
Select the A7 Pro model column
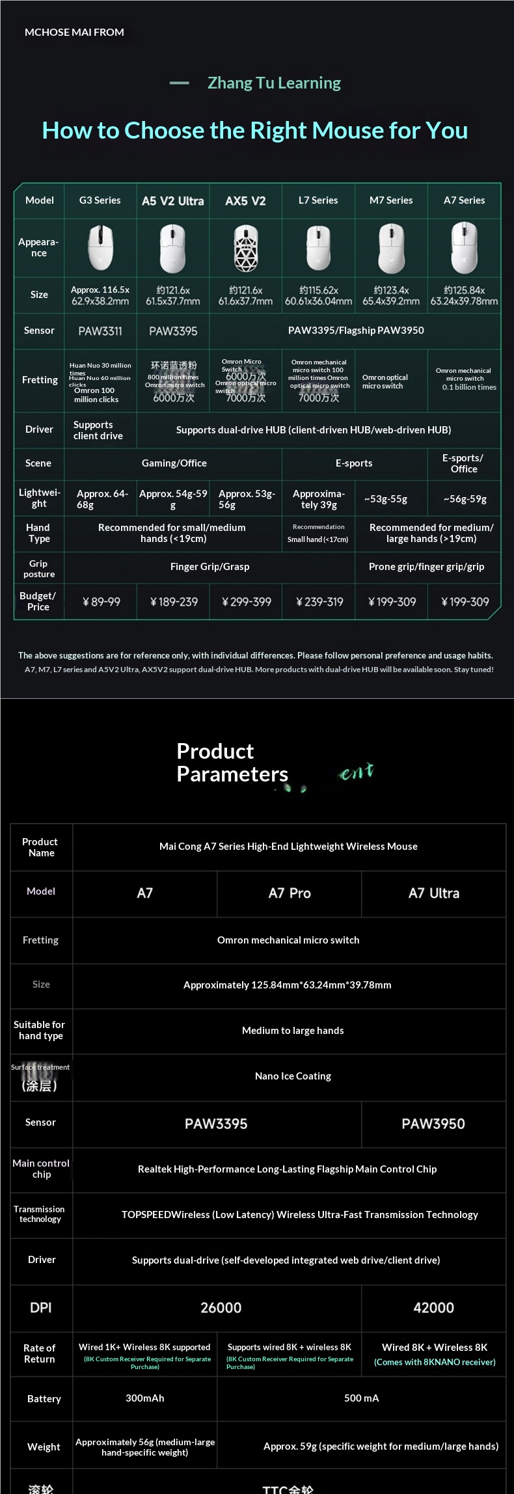(x=290, y=893)
